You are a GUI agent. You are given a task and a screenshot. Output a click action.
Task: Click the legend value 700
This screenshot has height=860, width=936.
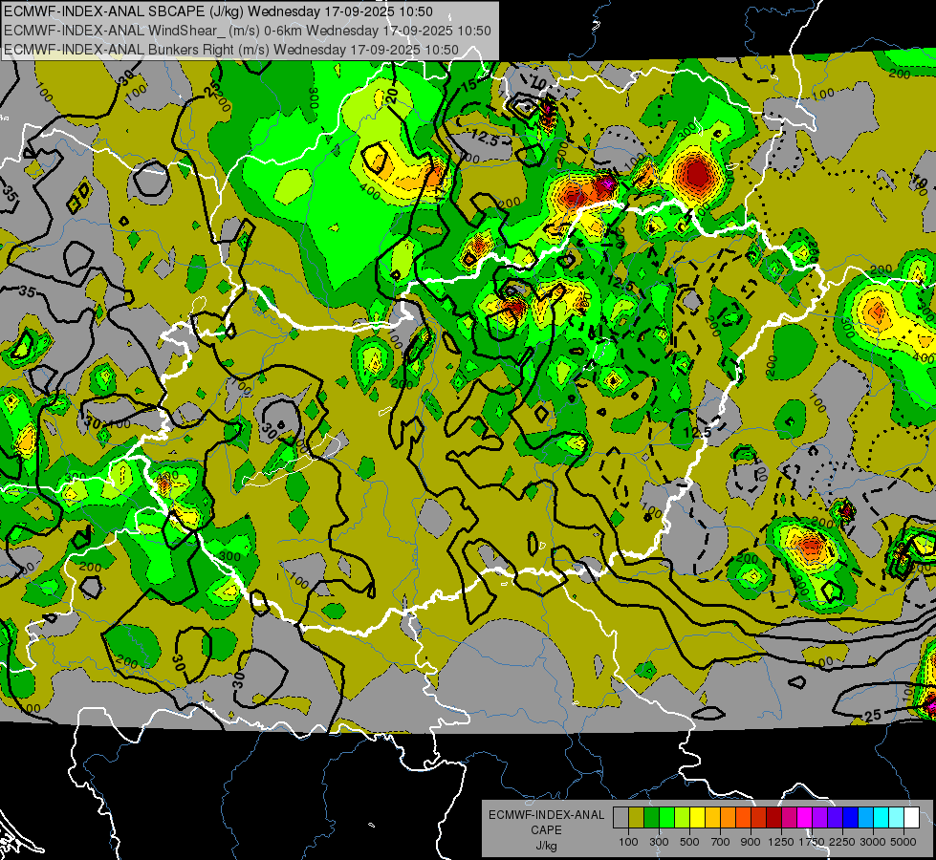click(721, 842)
